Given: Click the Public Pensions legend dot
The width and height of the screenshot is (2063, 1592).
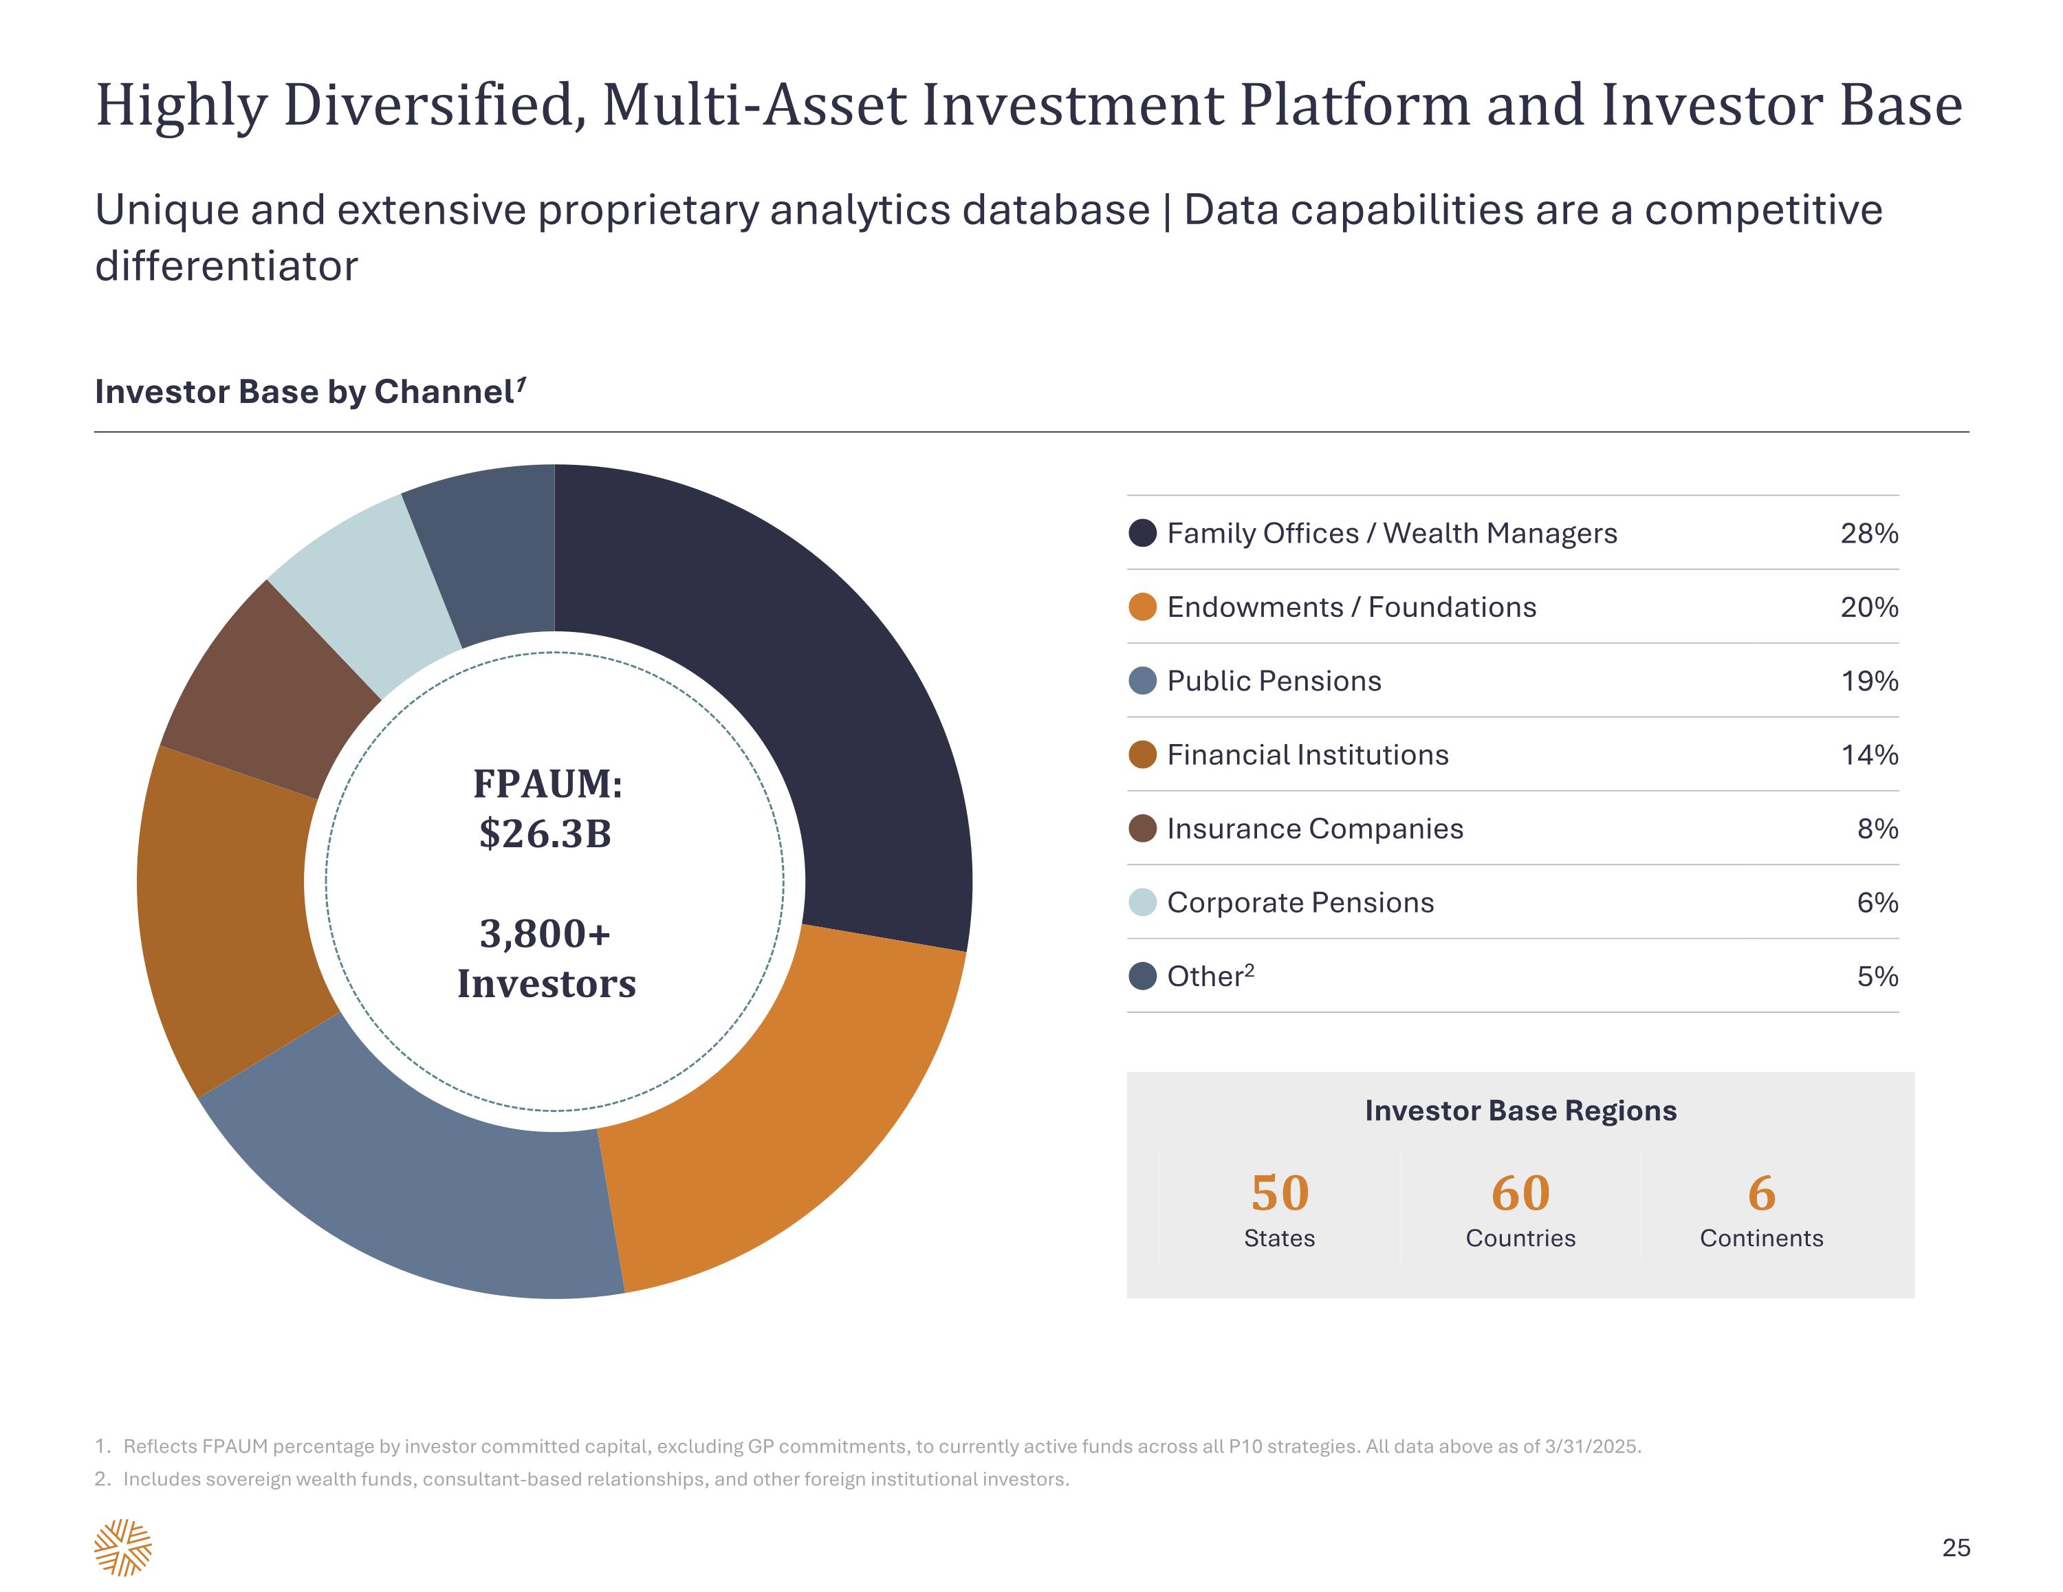Looking at the screenshot, I should tap(1142, 680).
